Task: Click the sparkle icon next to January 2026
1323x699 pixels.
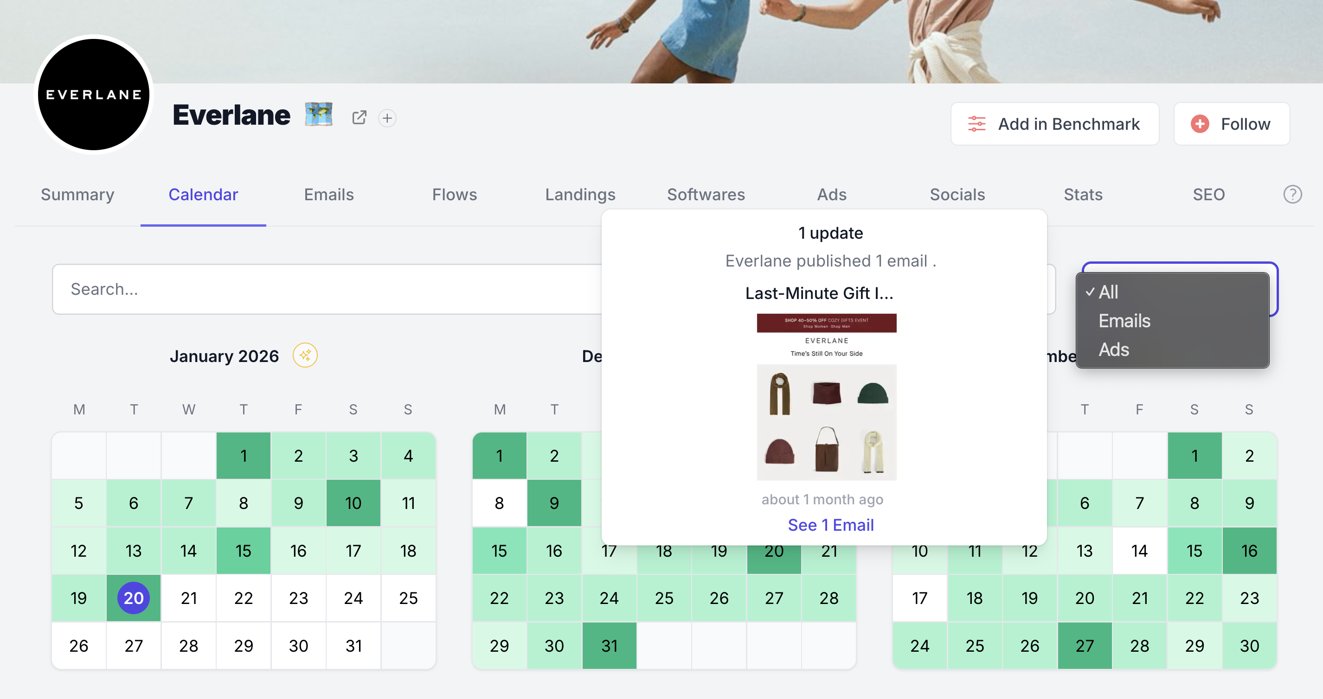Action: coord(305,355)
